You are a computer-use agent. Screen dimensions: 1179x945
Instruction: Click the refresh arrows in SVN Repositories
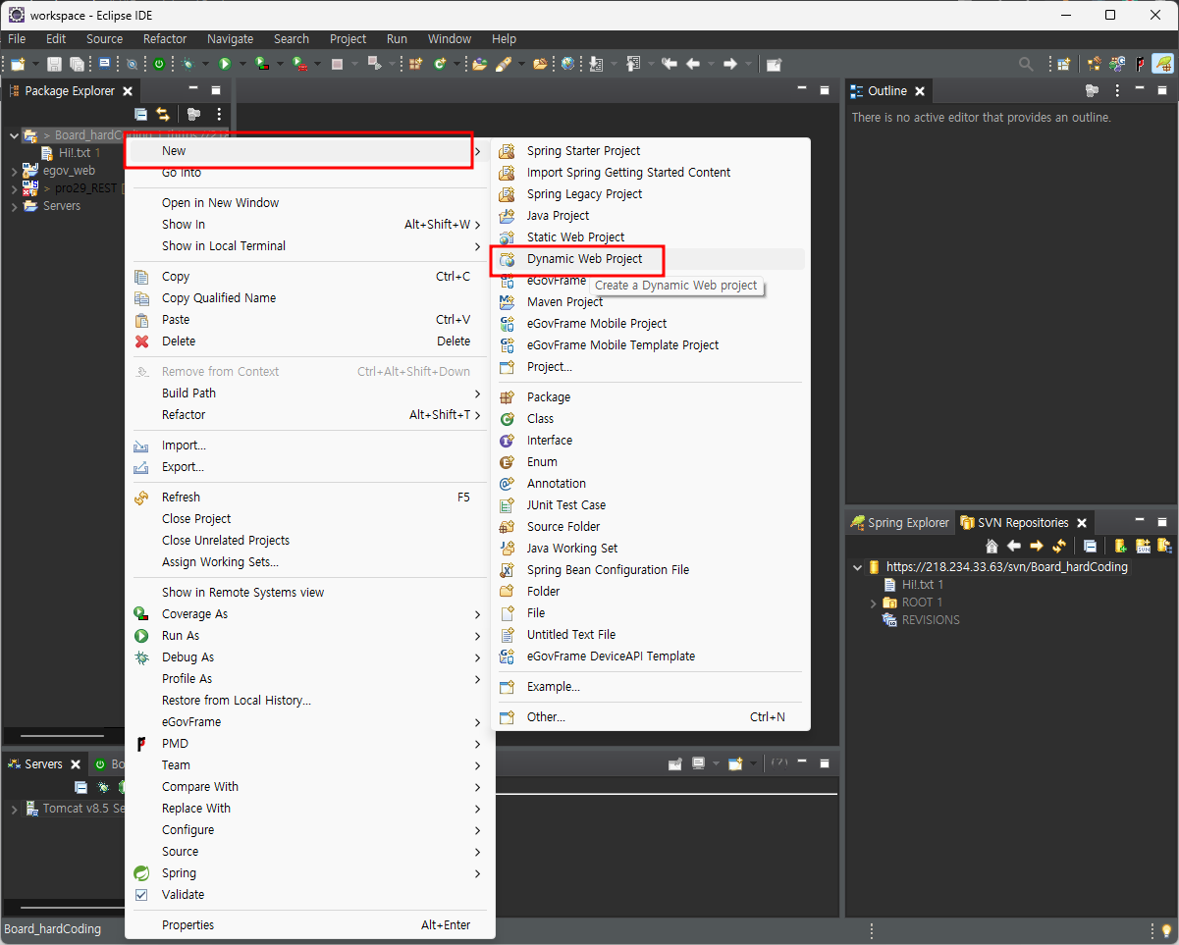1059,546
